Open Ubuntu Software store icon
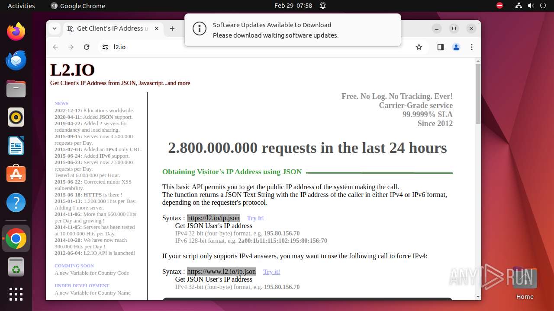554x311 pixels. [x=16, y=174]
